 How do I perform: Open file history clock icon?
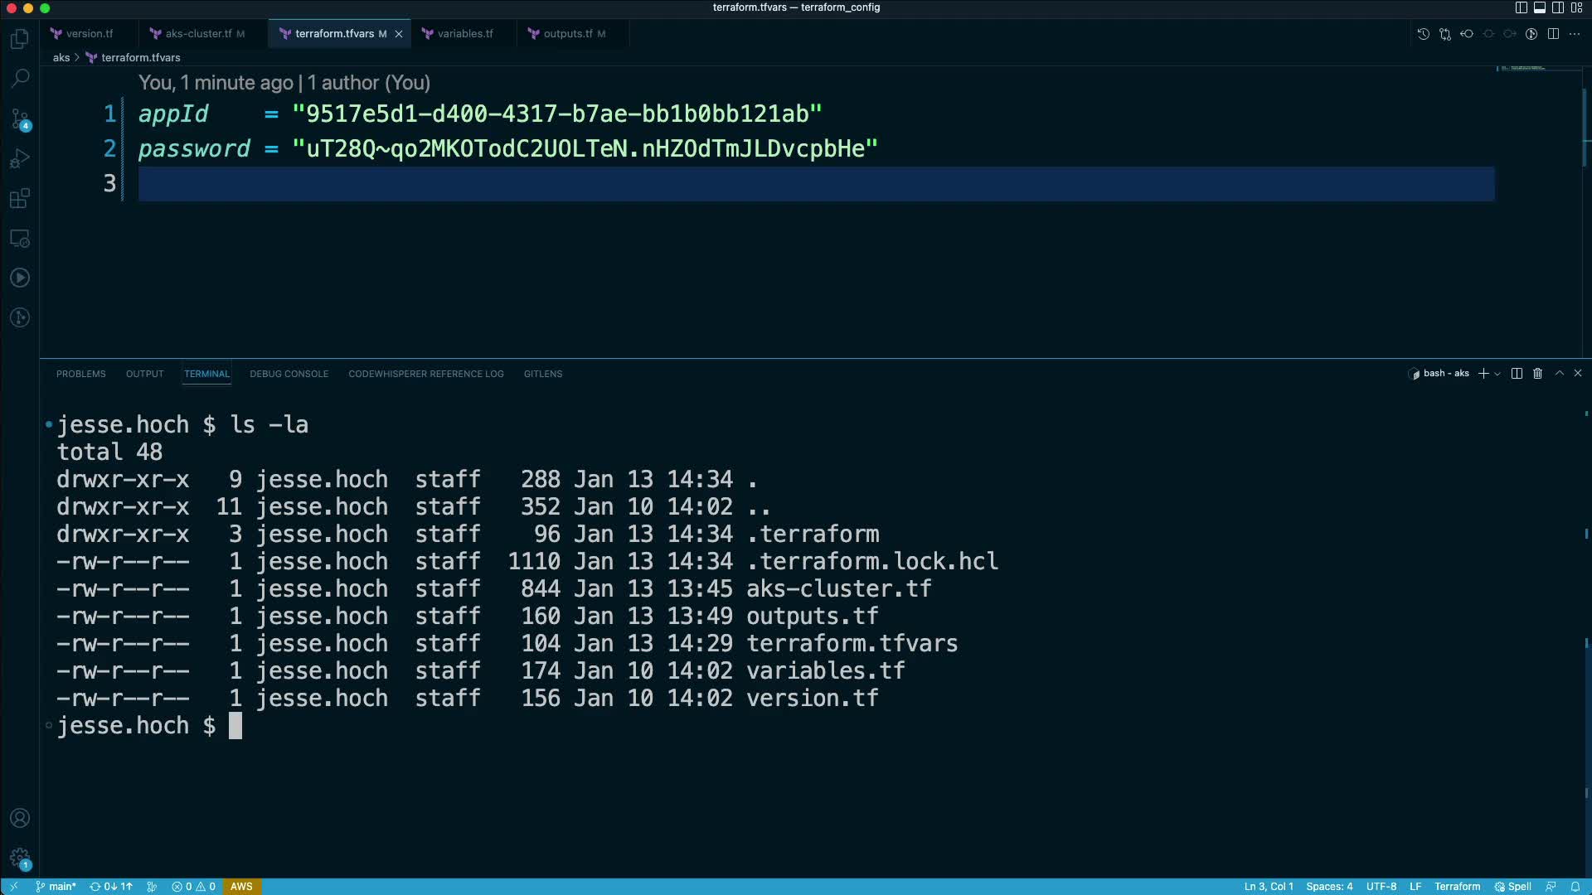1423,34
